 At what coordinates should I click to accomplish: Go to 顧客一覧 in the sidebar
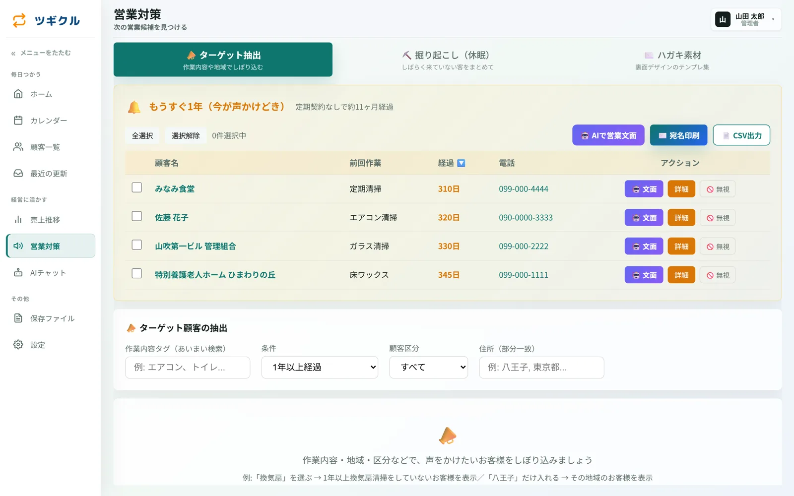tap(50, 147)
